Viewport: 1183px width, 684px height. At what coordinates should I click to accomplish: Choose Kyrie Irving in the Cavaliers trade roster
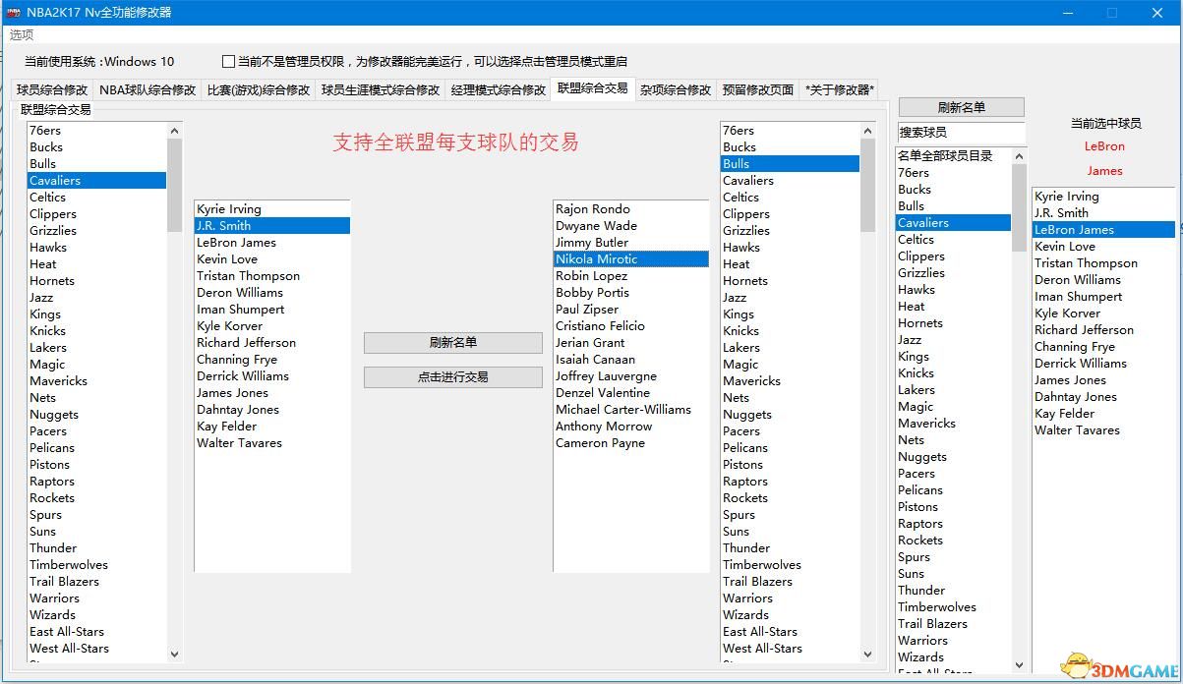(x=272, y=209)
